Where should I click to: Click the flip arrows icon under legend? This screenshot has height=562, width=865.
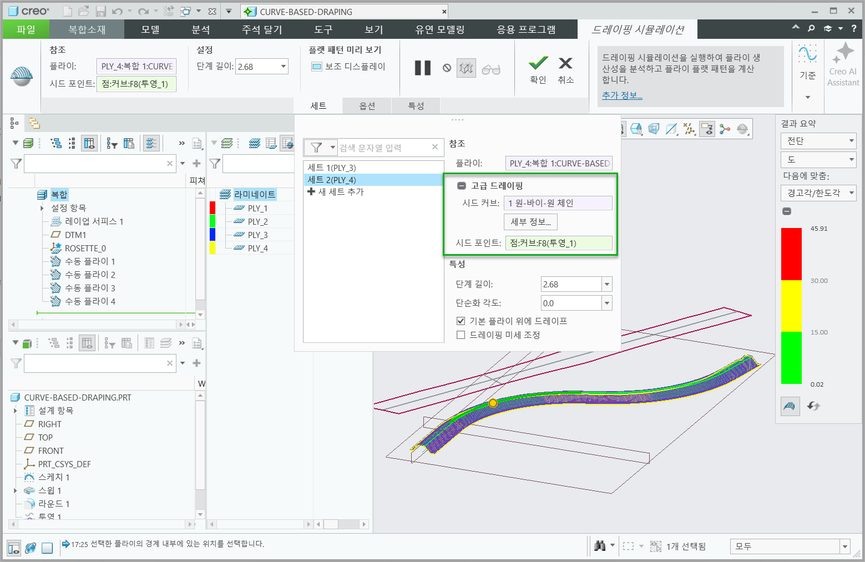pos(813,406)
